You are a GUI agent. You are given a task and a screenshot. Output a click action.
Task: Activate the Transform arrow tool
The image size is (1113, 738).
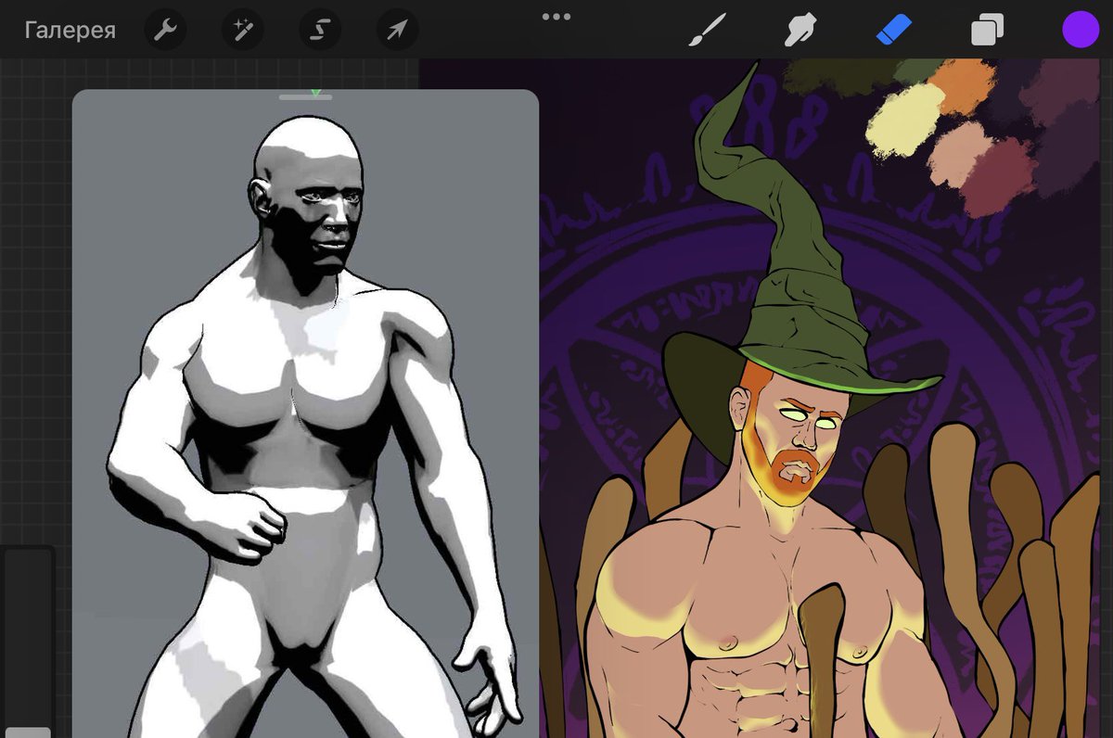pyautogui.click(x=396, y=31)
